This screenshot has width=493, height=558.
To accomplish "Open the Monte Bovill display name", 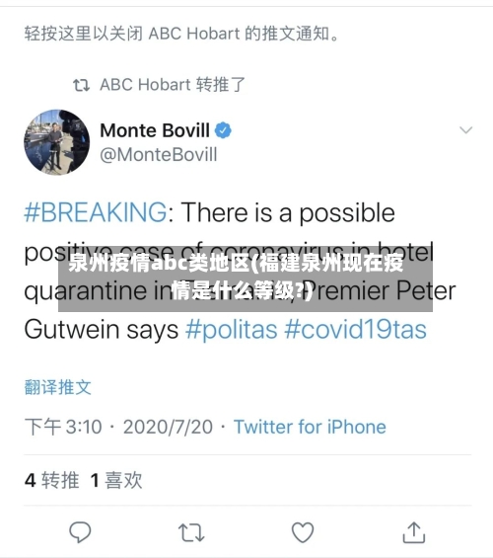I will [x=155, y=130].
